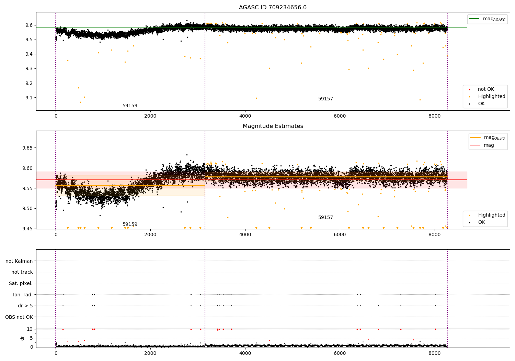Viewport: 515px width, 361px height.
Task: Click the 'Ion. rad.' row label
Action: [23, 295]
